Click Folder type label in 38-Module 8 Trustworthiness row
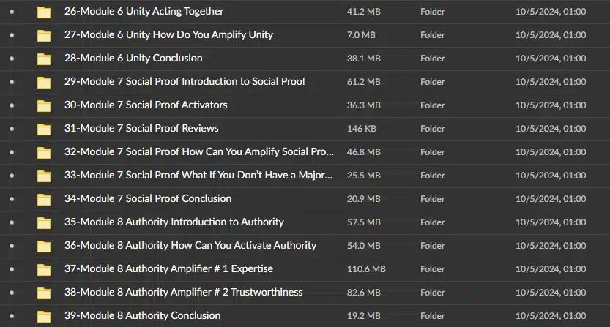The height and width of the screenshot is (327, 610). click(432, 293)
